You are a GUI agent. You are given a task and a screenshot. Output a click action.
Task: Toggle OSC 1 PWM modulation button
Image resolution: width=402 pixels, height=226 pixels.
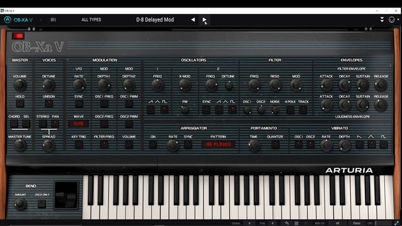pos(129,103)
